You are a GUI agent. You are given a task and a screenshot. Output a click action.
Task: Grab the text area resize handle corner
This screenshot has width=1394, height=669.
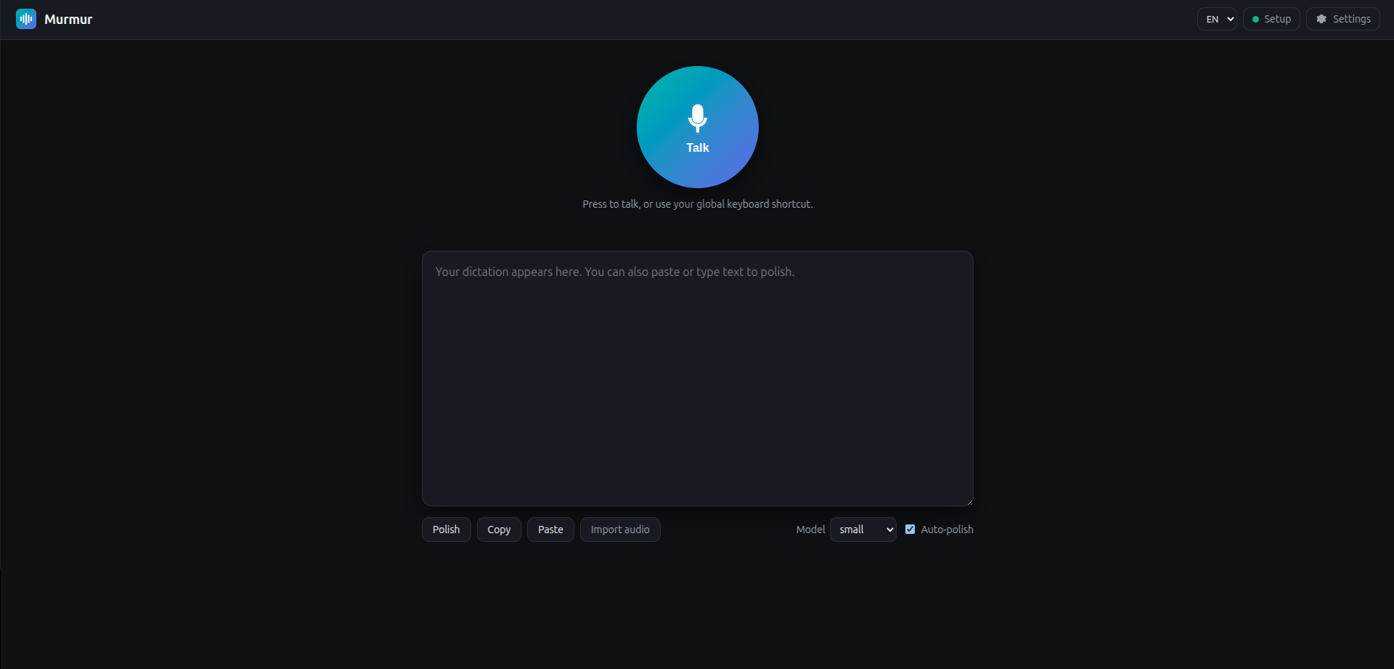969,502
